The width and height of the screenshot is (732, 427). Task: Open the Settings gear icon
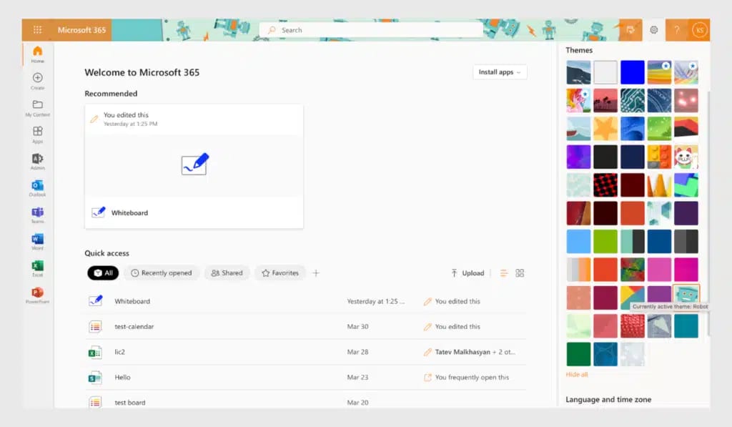[653, 30]
